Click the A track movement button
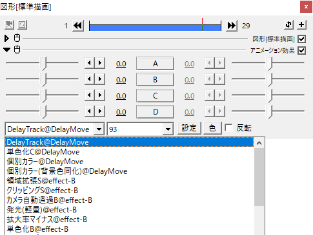The width and height of the screenshot is (313, 235). [x=155, y=64]
